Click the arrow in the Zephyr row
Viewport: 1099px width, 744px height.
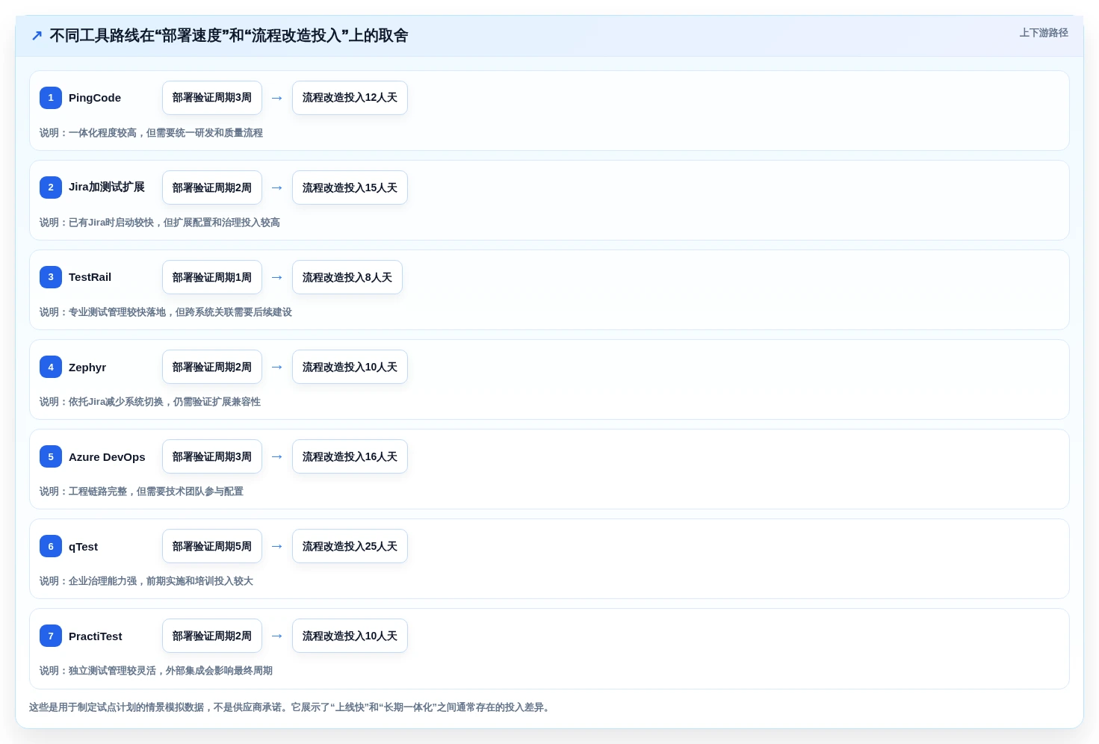(277, 367)
